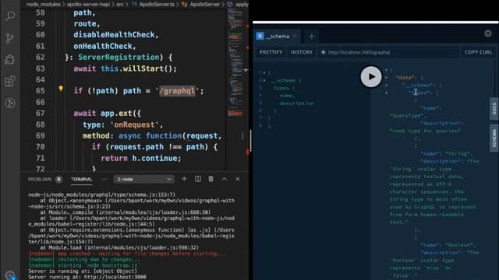Open the '2: node' terminal dropdown
This screenshot has height=280, width=499.
click(143, 179)
